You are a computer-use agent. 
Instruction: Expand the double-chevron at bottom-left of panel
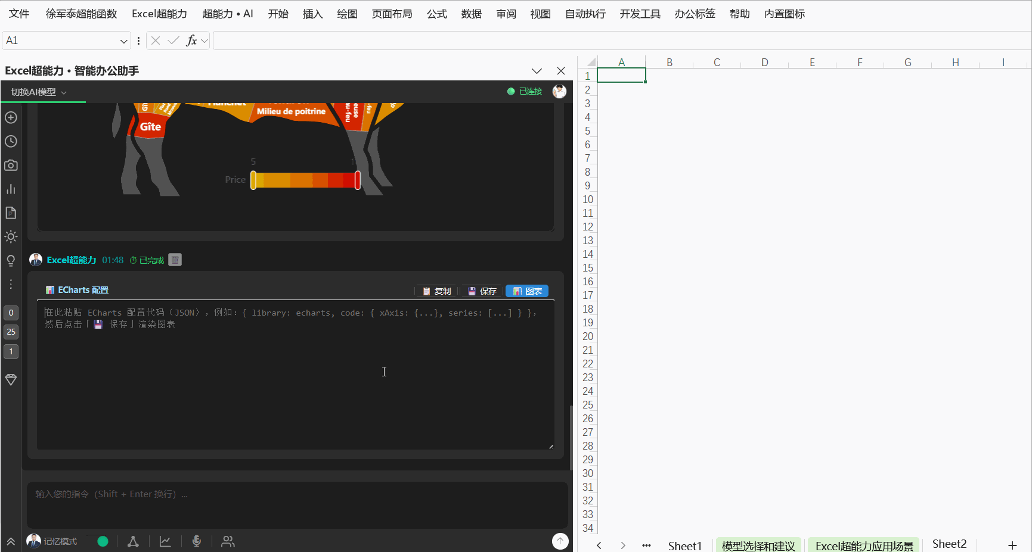pyautogui.click(x=11, y=541)
